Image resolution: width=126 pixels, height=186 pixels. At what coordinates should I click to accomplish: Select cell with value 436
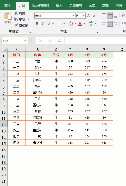click(104, 143)
